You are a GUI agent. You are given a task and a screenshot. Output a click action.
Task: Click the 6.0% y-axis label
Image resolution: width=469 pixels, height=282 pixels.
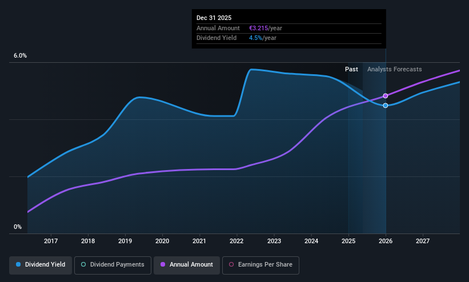[20, 55]
